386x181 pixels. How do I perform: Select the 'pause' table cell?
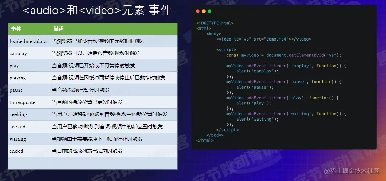[29, 90]
